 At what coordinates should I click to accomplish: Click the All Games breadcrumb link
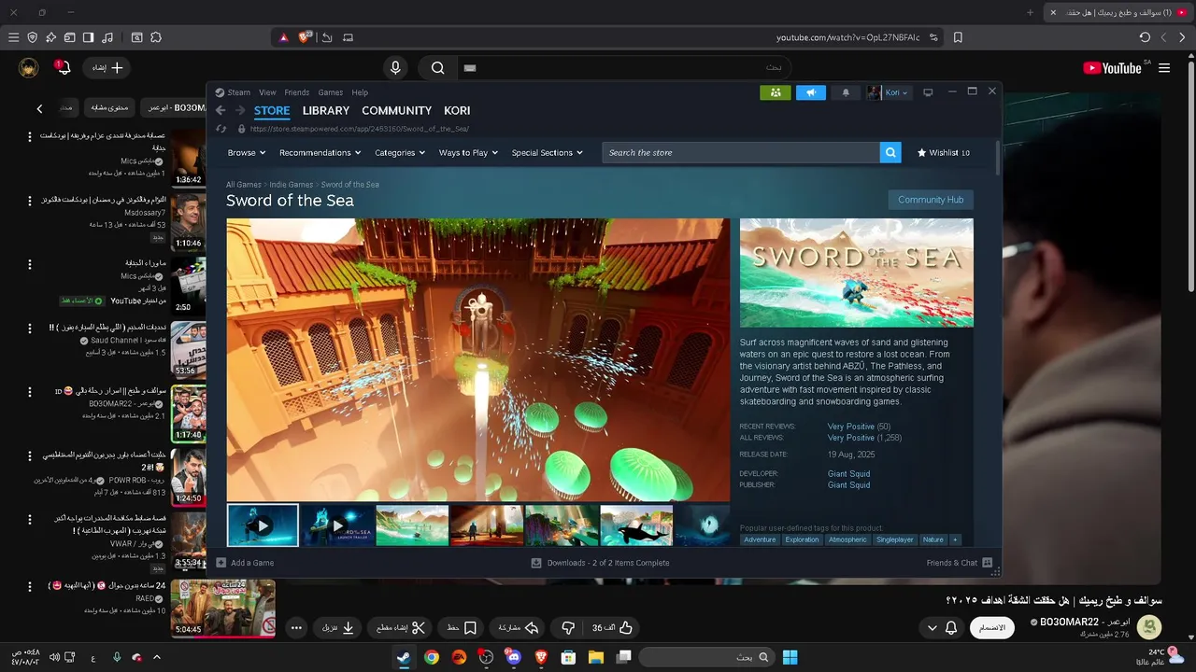(244, 185)
